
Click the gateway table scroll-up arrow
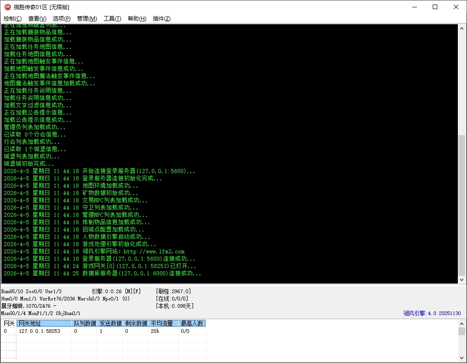click(462, 324)
